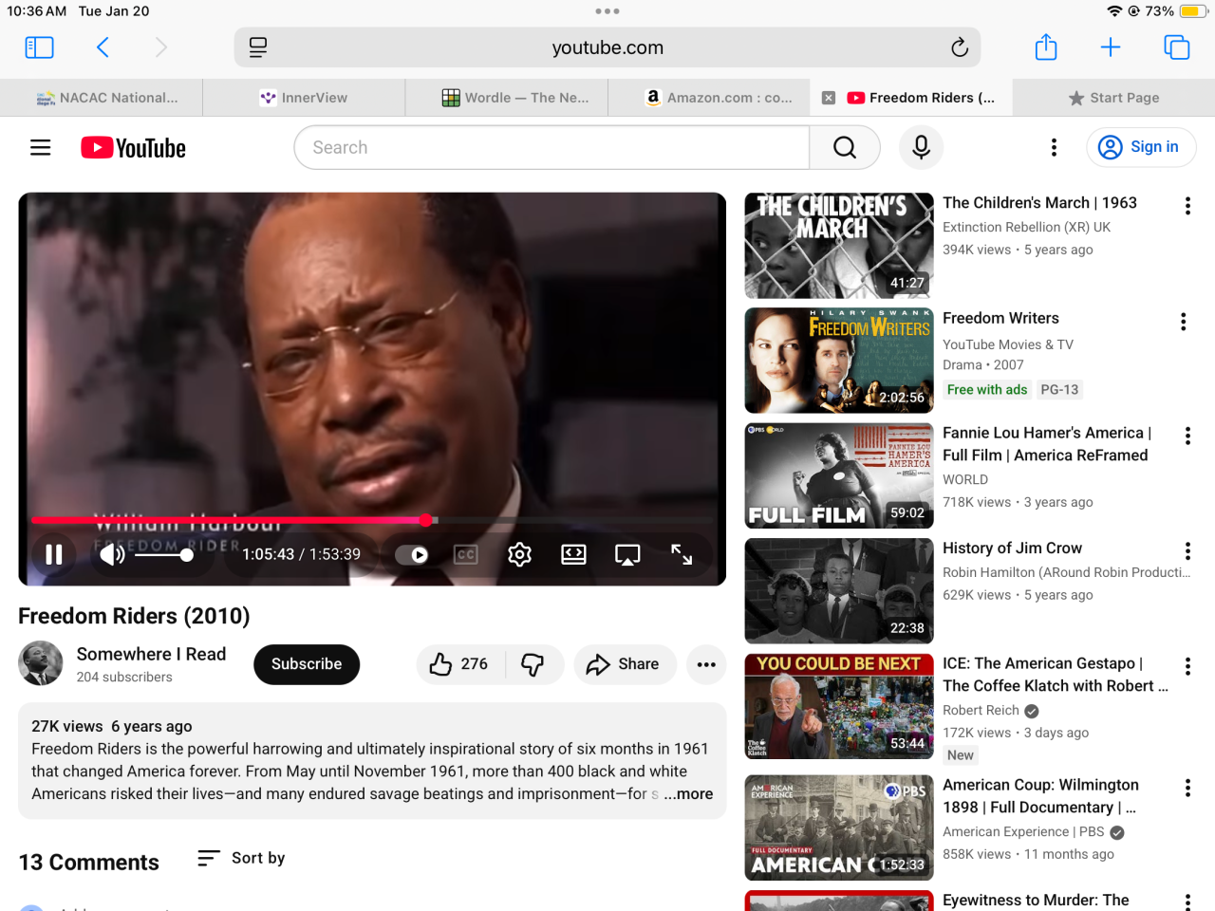
Task: Open the page reader menu icon
Action: tap(258, 47)
